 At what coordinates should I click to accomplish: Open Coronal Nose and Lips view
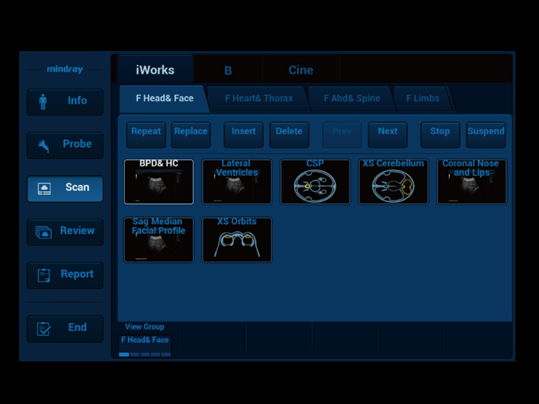(x=471, y=182)
